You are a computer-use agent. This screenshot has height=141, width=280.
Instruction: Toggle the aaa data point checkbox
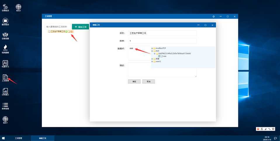tap(159, 56)
